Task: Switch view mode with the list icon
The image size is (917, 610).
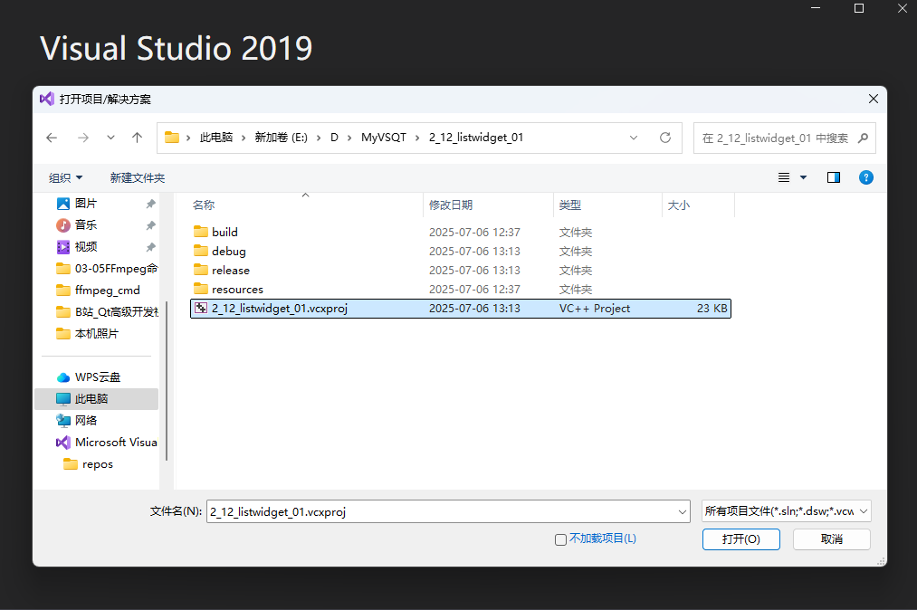Action: point(782,177)
